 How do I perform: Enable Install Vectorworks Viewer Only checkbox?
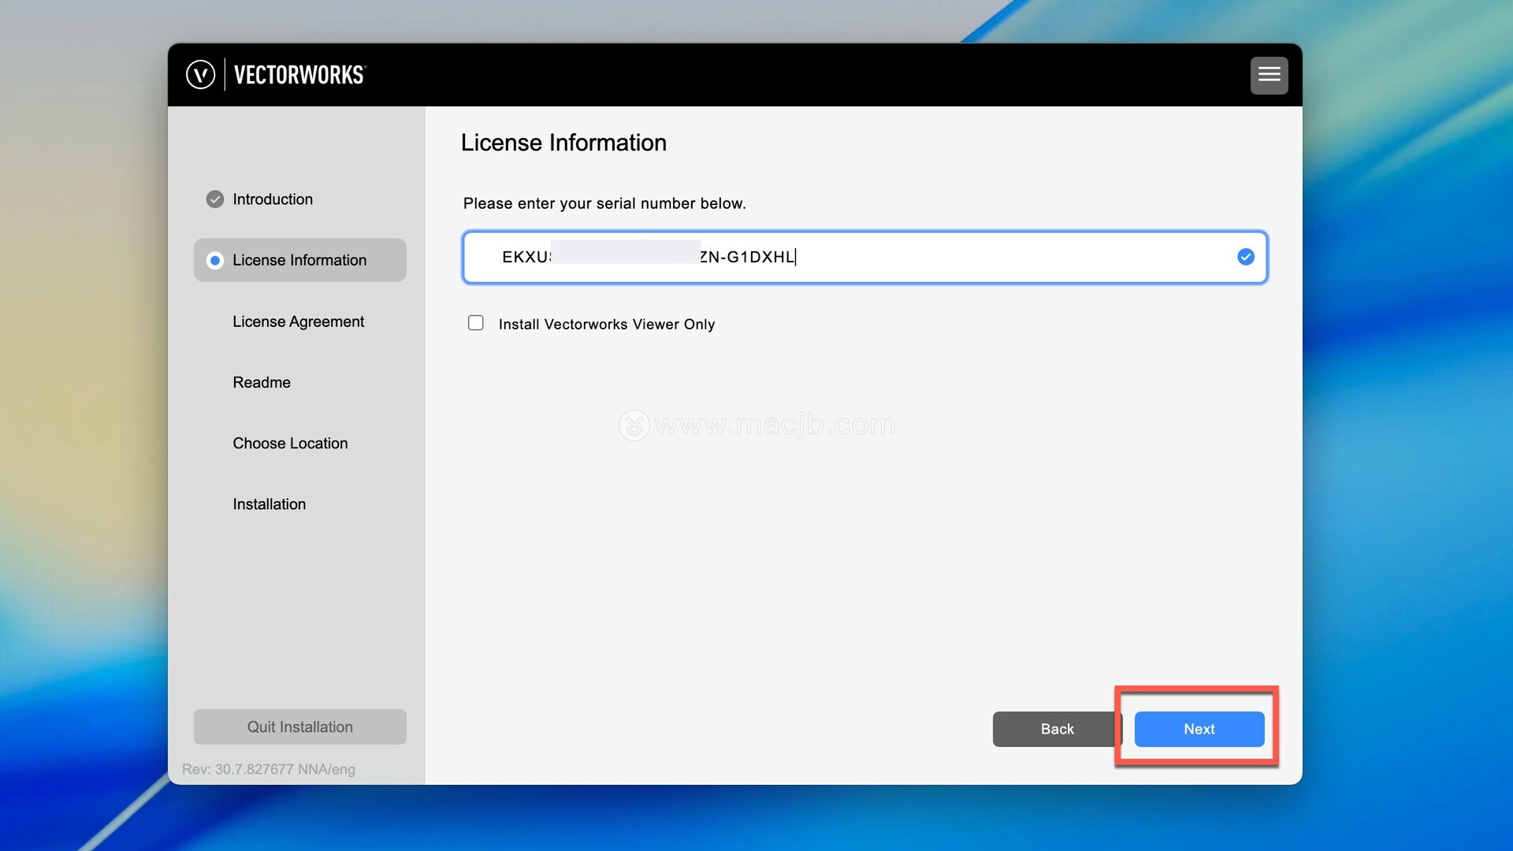(476, 323)
